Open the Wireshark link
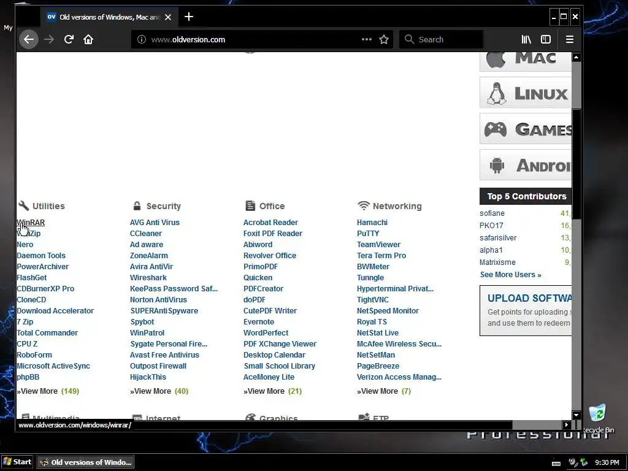 148,278
